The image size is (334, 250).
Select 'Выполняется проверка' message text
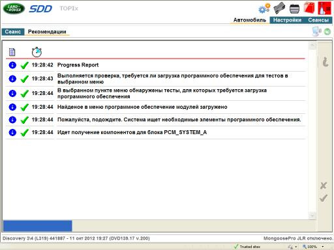[172, 79]
